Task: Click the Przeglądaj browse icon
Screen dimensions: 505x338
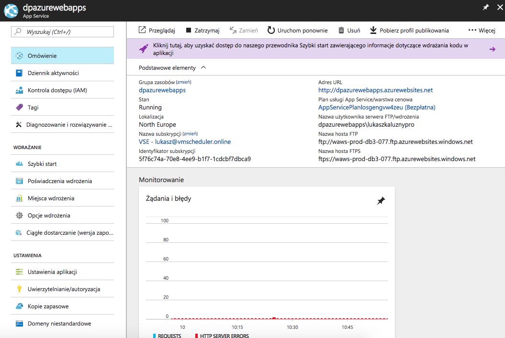Action: pyautogui.click(x=142, y=30)
